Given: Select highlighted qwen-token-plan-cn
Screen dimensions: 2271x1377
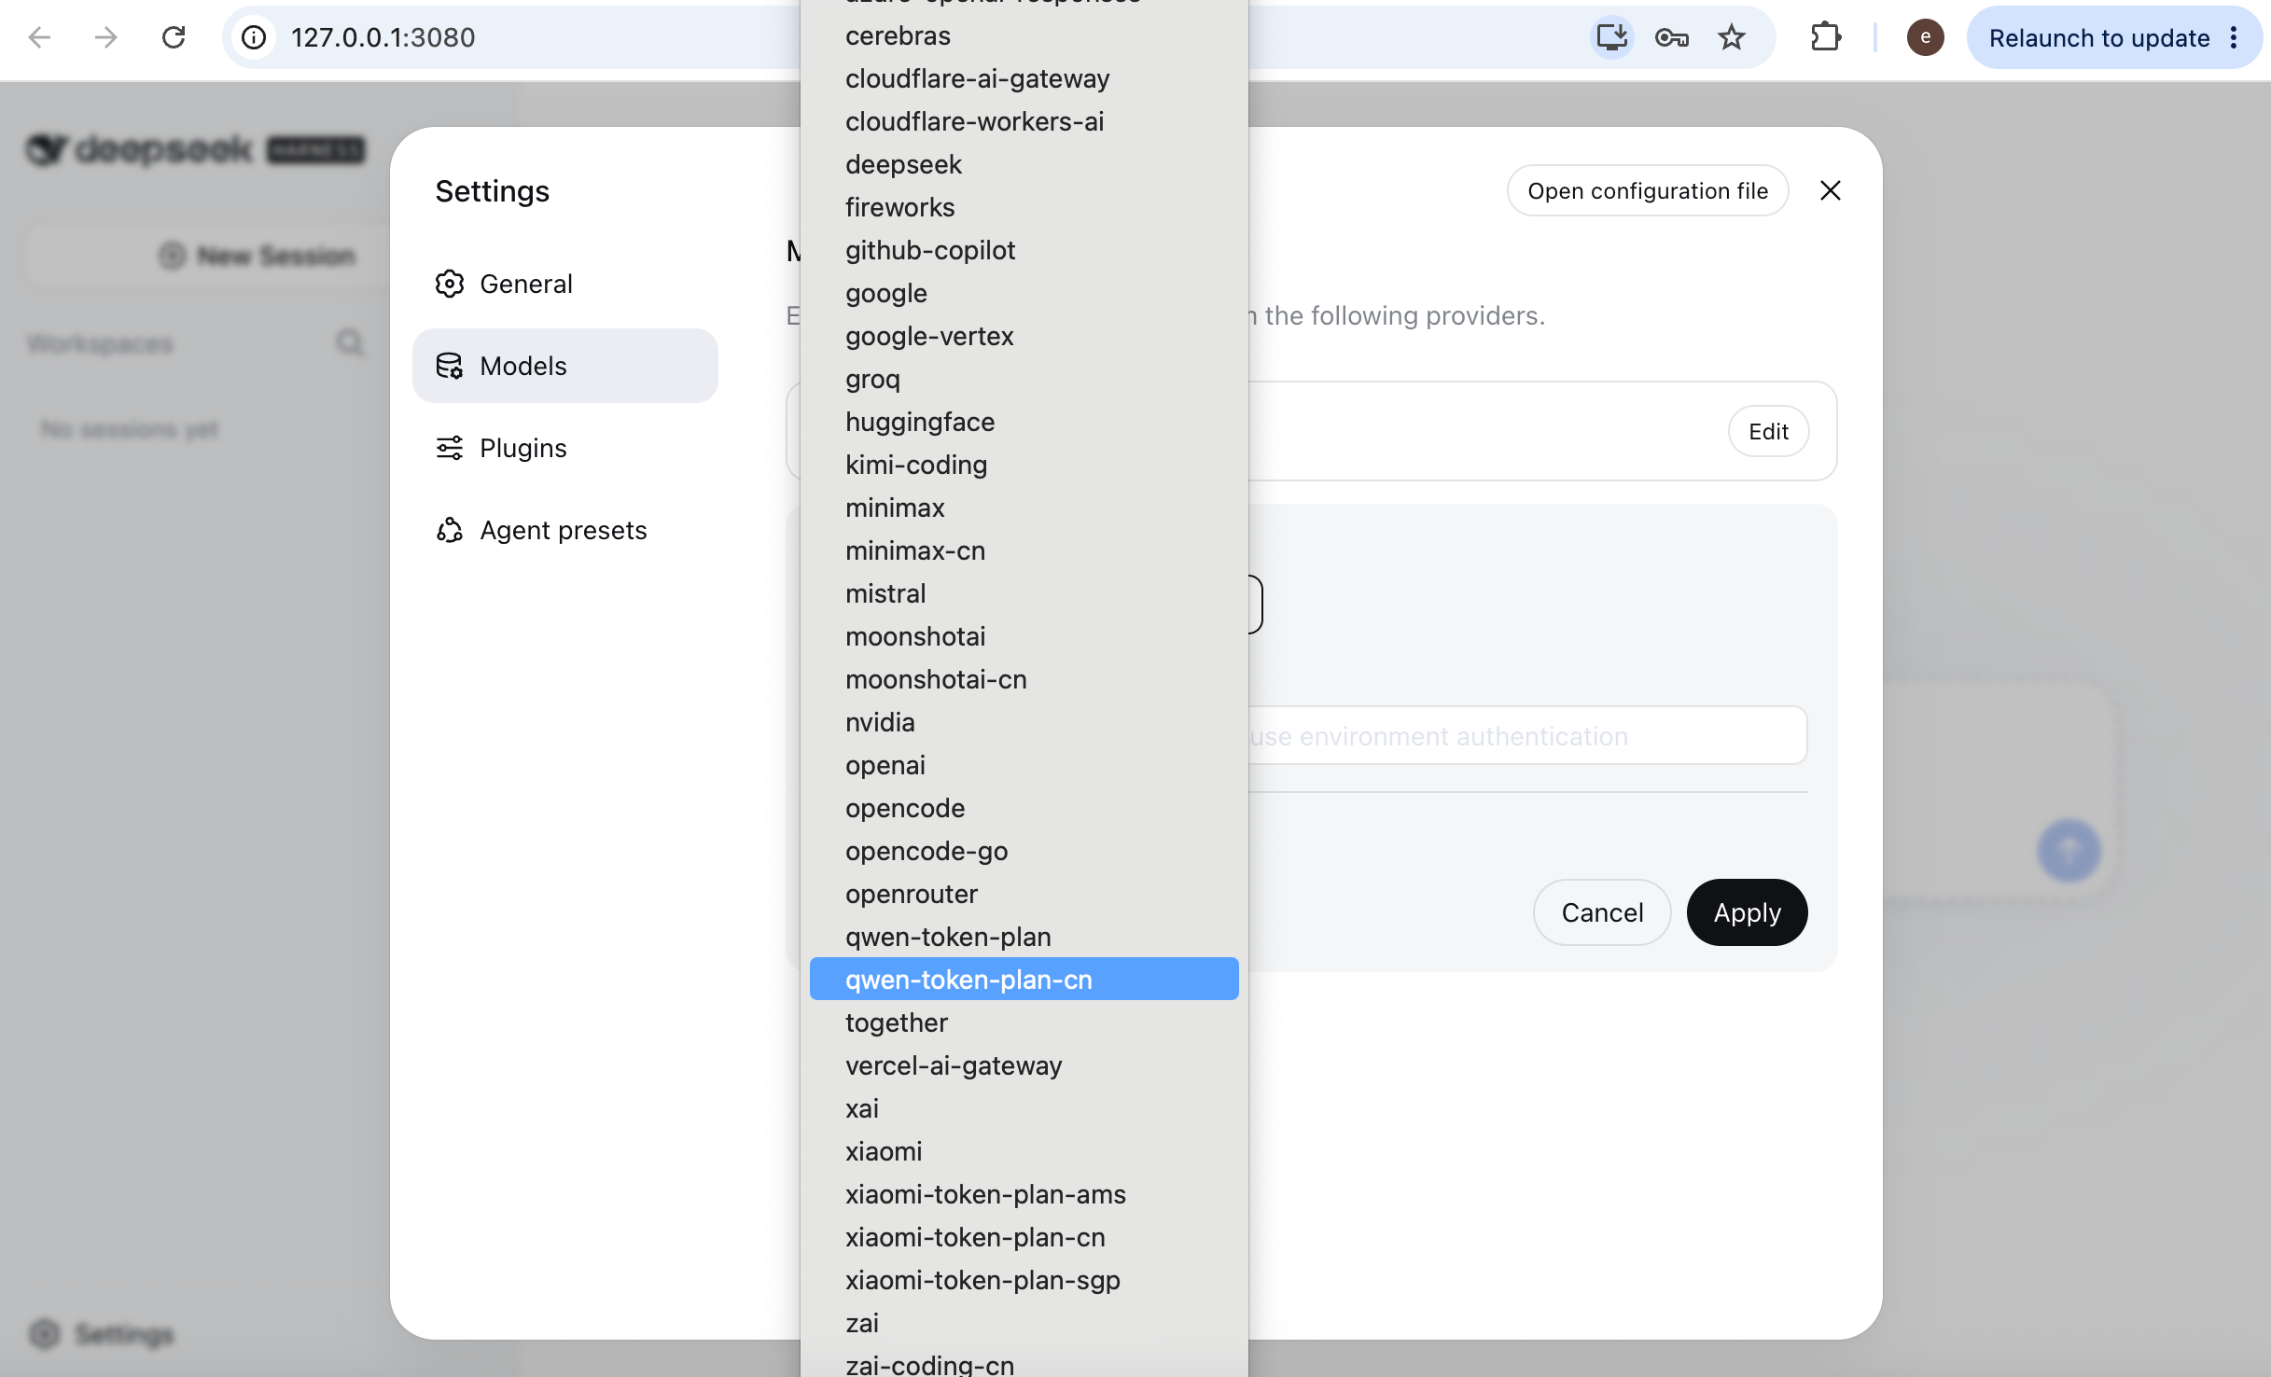Looking at the screenshot, I should pyautogui.click(x=1024, y=980).
